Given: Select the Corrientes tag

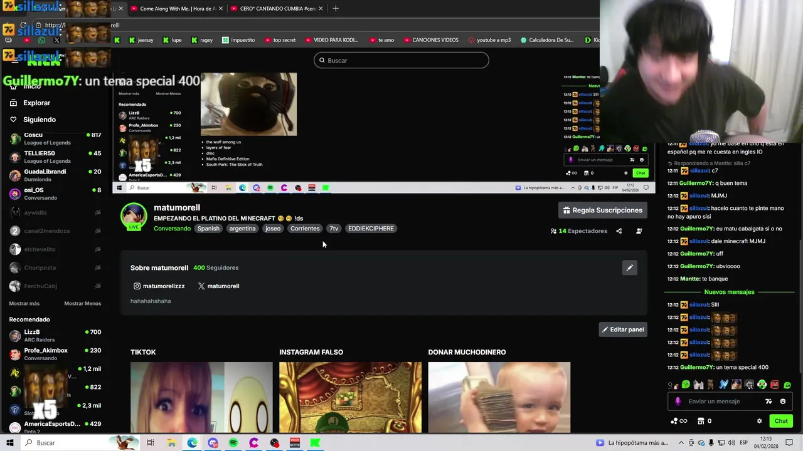Looking at the screenshot, I should 305,229.
